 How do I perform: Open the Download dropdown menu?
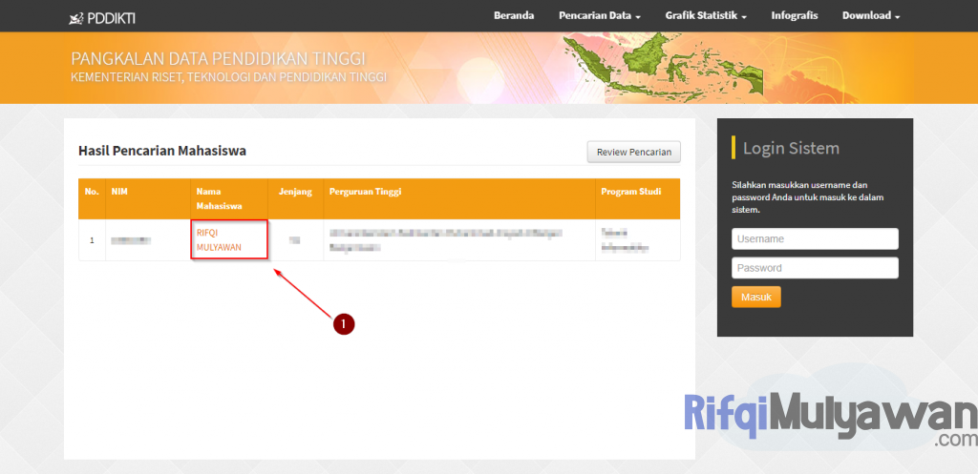(x=871, y=15)
